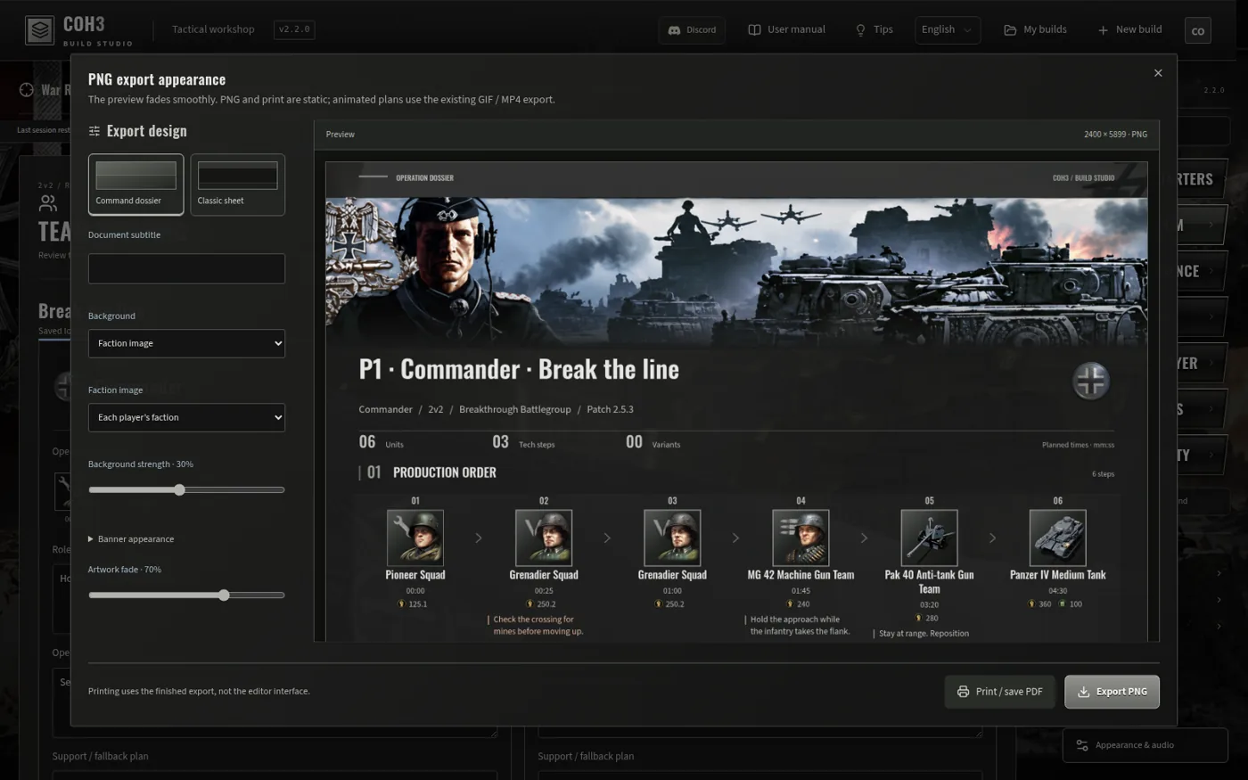This screenshot has height=780, width=1248.
Task: Click the banner artwork in the preview
Action: [736, 271]
